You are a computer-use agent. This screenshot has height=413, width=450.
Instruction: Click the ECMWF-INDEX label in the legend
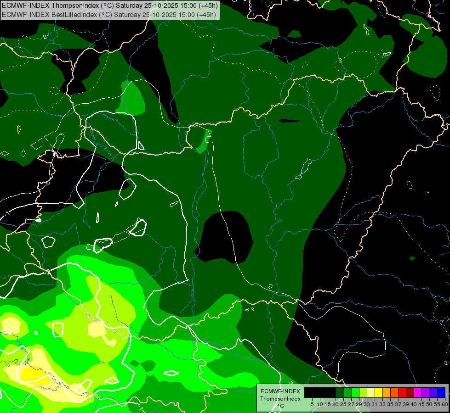[x=280, y=391]
